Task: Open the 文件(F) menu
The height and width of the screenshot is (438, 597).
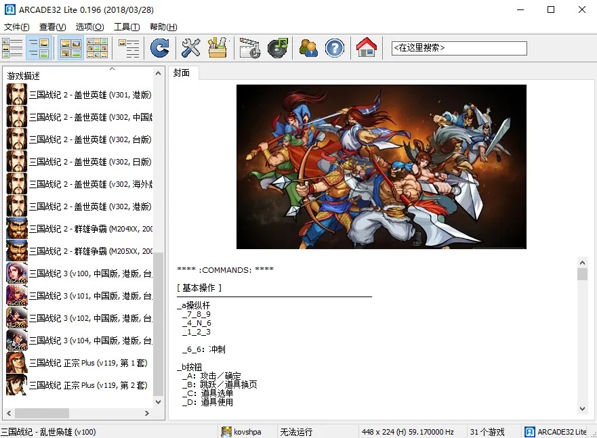Action: (17, 27)
